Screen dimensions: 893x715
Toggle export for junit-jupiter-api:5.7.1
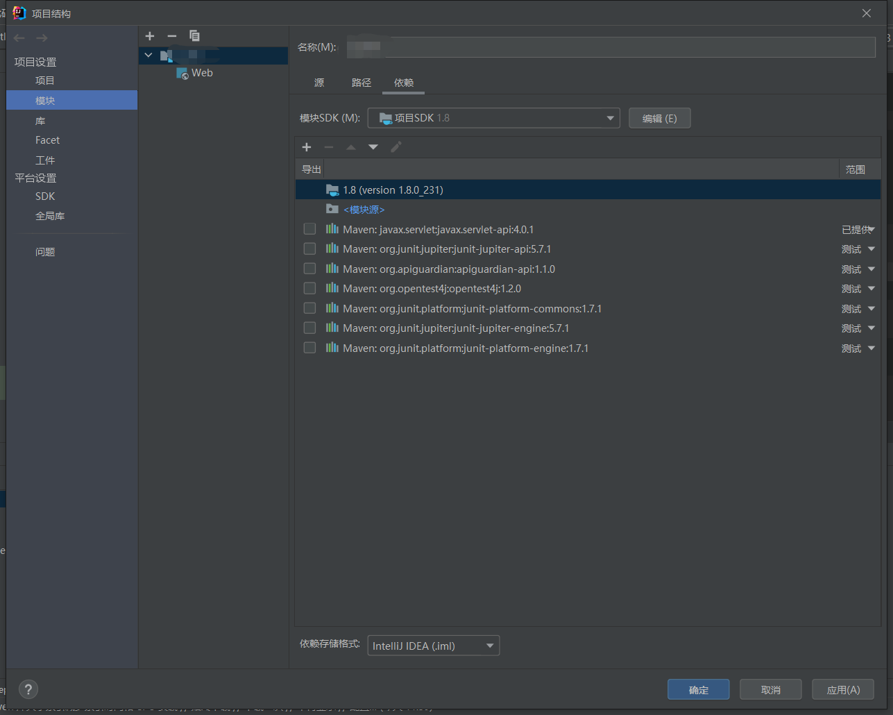(309, 249)
